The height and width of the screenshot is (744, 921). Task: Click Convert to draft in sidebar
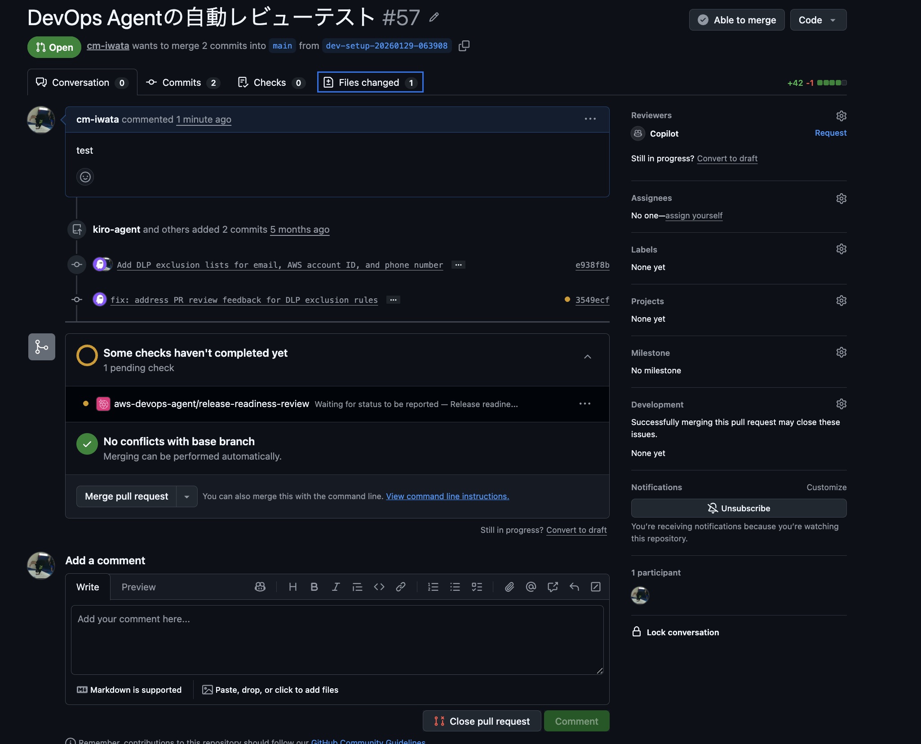tap(727, 159)
